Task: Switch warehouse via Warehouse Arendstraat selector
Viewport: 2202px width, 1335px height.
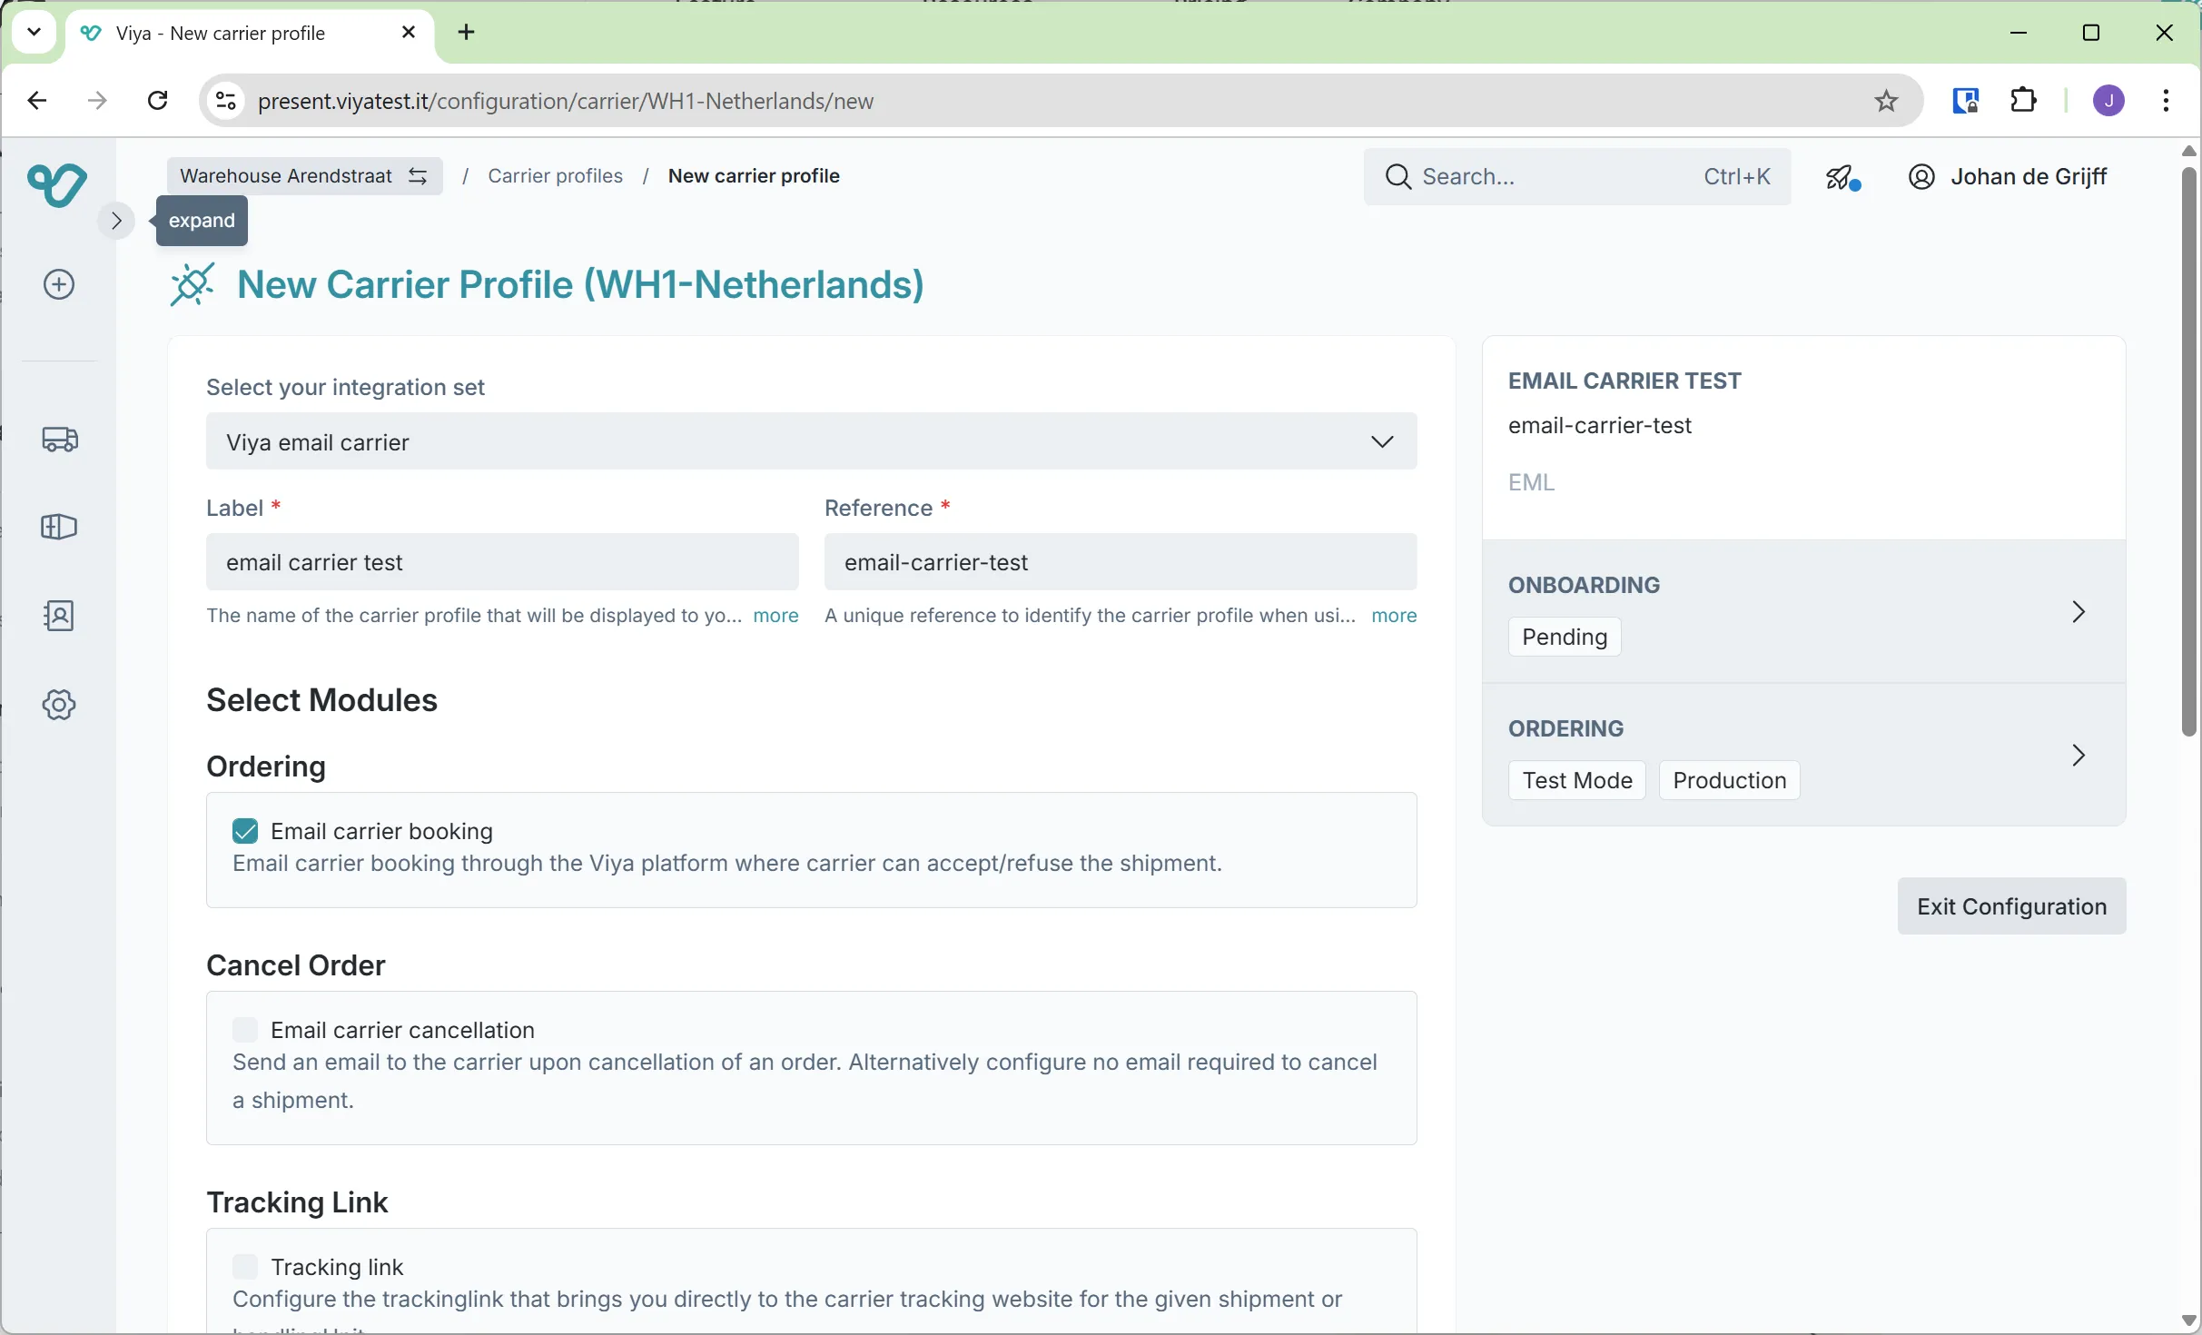Action: 304,176
